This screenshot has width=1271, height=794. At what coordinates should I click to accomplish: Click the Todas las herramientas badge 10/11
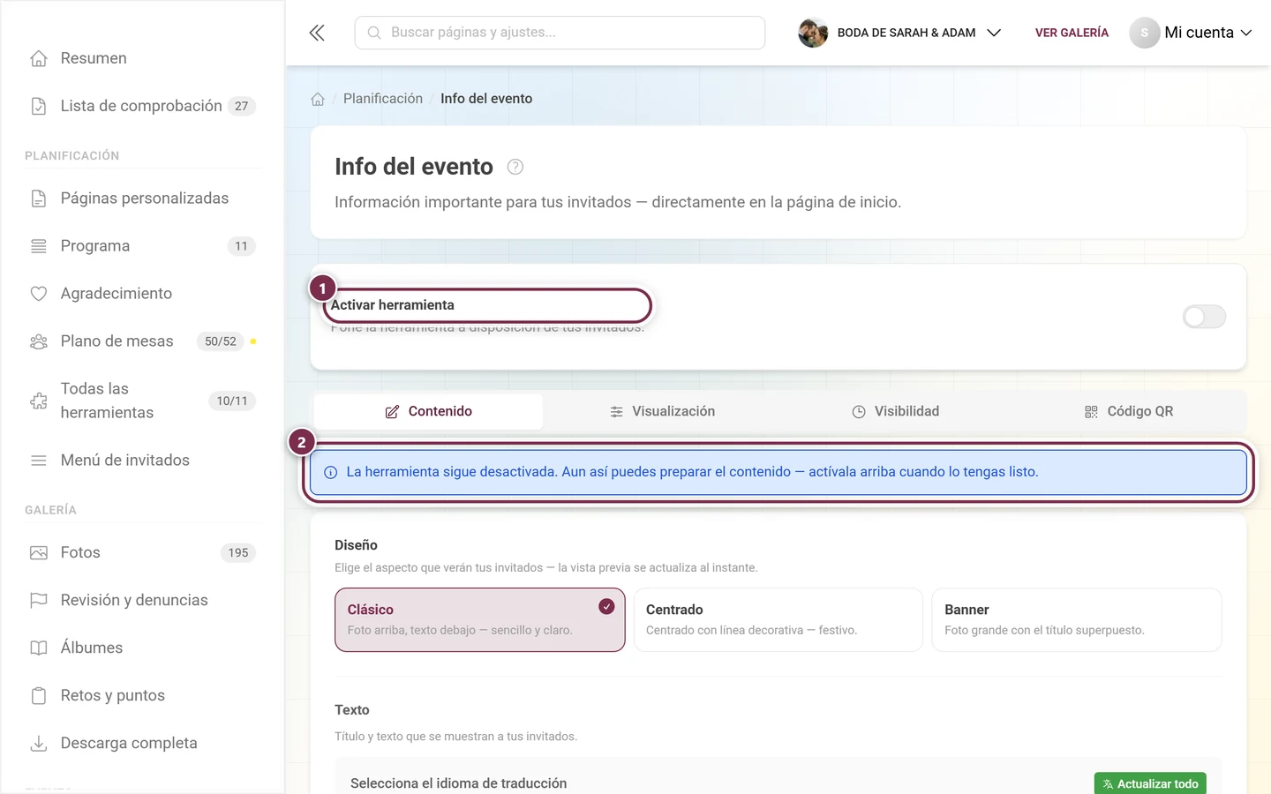click(x=232, y=401)
